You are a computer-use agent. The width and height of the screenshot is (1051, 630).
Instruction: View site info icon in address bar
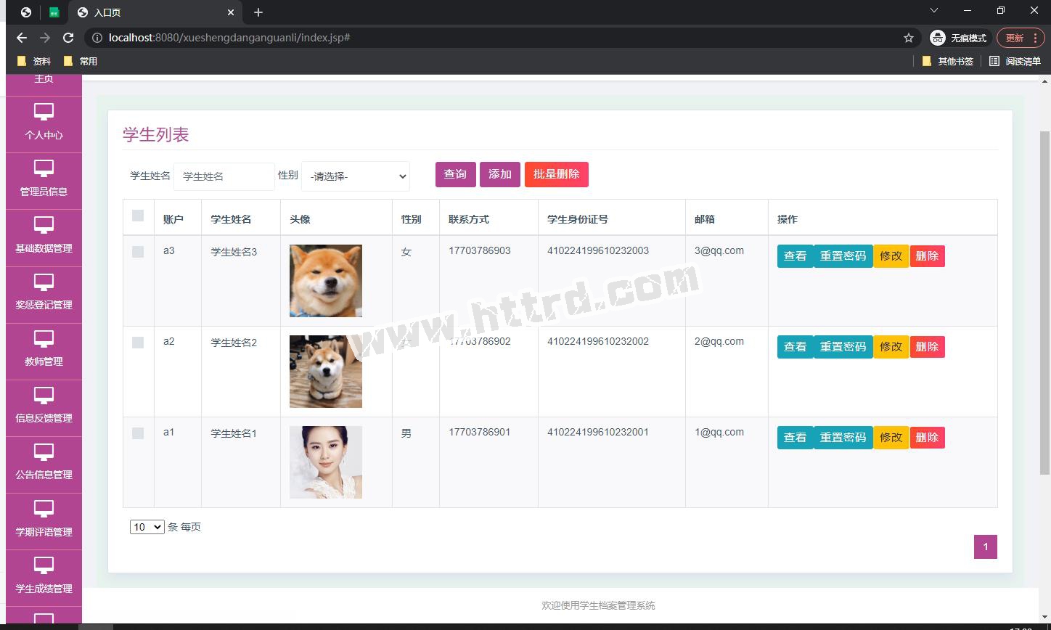[x=97, y=38]
